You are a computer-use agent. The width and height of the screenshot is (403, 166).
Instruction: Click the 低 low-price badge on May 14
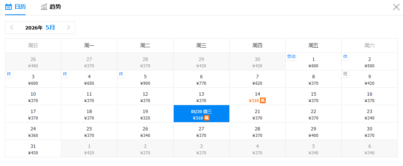(263, 100)
